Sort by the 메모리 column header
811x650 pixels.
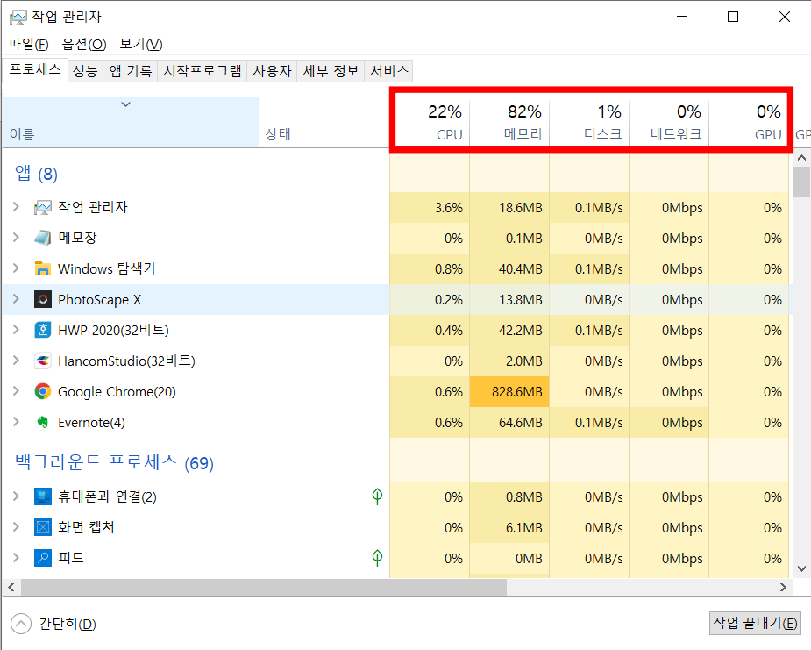click(x=509, y=122)
